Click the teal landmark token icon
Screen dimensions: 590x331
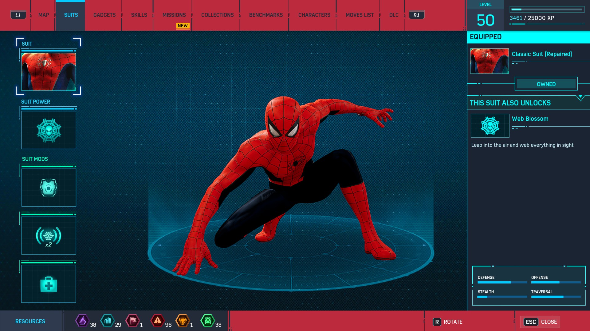(107, 321)
